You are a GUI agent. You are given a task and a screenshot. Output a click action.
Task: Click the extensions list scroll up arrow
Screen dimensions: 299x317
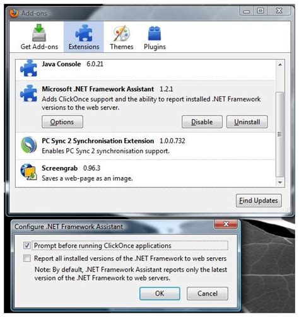pyautogui.click(x=280, y=65)
